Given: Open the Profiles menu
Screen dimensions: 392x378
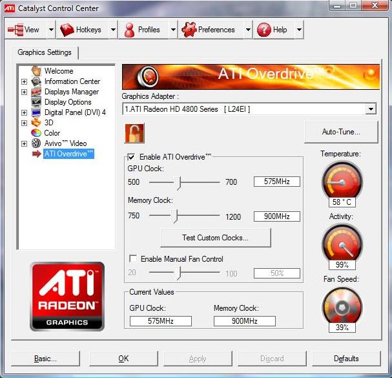Looking at the screenshot, I should tap(144, 30).
